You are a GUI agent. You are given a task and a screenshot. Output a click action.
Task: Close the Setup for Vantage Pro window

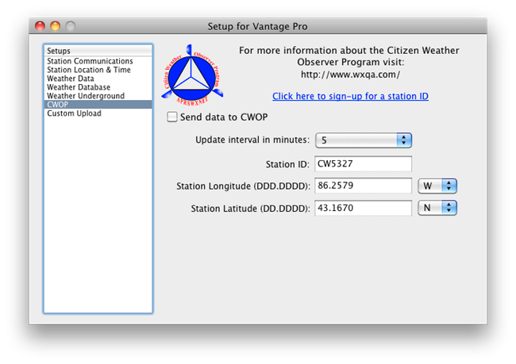click(x=40, y=26)
